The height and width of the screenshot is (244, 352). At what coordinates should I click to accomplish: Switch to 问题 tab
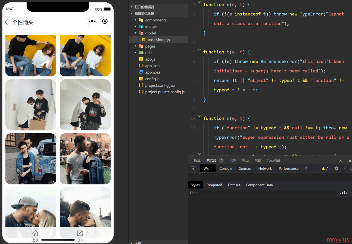coord(233,160)
